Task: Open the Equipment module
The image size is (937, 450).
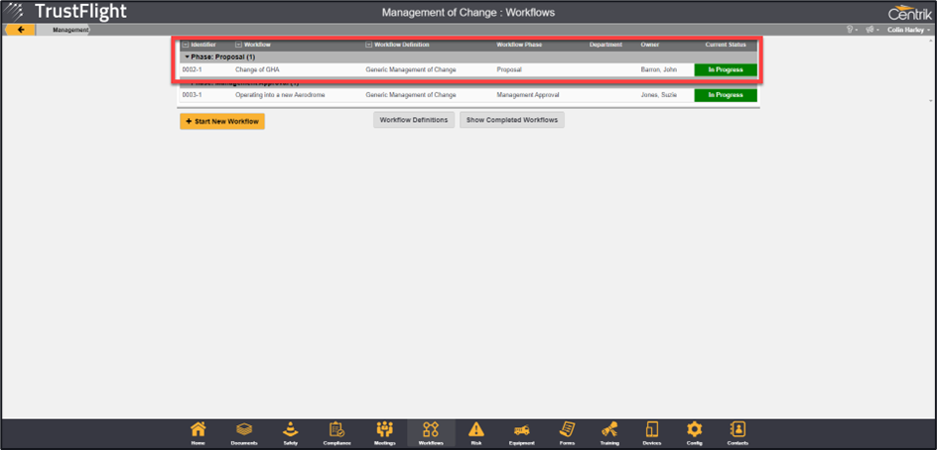Action: 521,431
